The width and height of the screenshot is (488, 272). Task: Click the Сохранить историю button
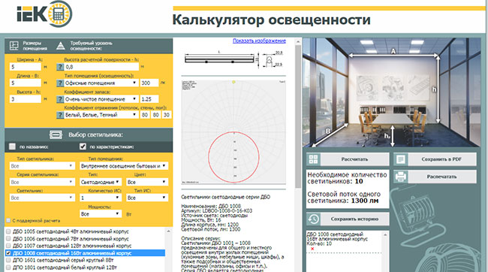(354, 219)
